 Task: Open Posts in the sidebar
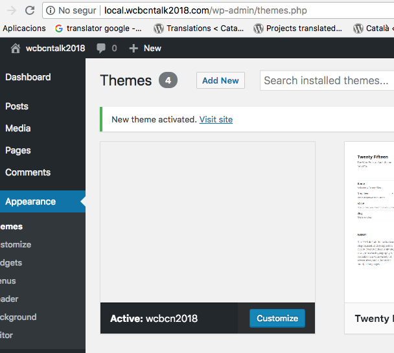(17, 106)
